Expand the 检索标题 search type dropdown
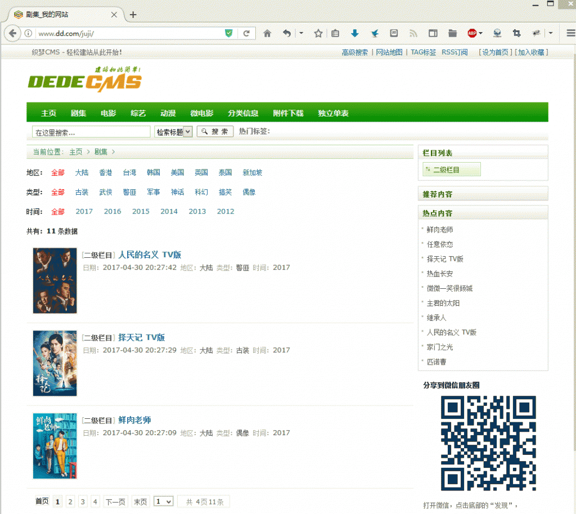 [173, 132]
